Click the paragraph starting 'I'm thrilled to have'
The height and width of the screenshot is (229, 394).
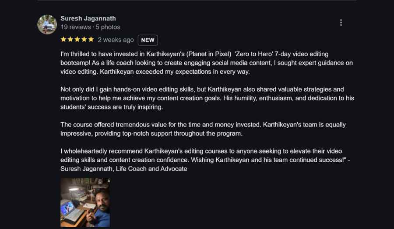tap(207, 63)
